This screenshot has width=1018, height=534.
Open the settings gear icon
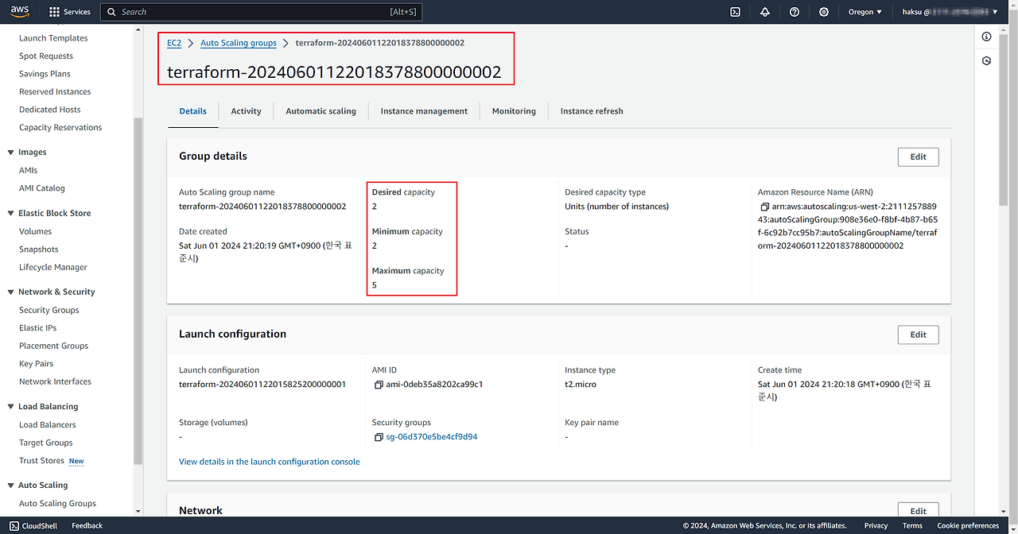824,12
